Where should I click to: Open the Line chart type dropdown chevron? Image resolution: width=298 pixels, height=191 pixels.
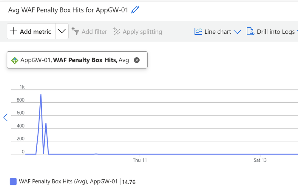pos(237,32)
